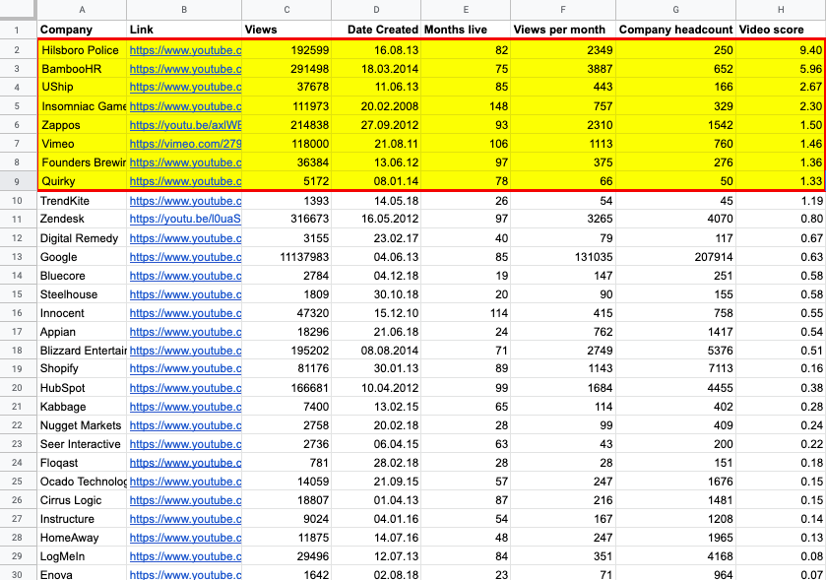Select the Floqast company cell
This screenshot has width=826, height=580.
pyautogui.click(x=82, y=463)
